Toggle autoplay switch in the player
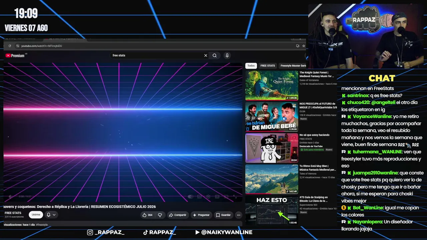427x240 pixels. coord(191,197)
